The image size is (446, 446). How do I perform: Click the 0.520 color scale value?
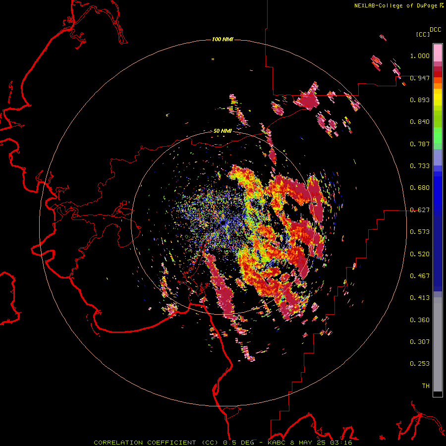point(420,254)
